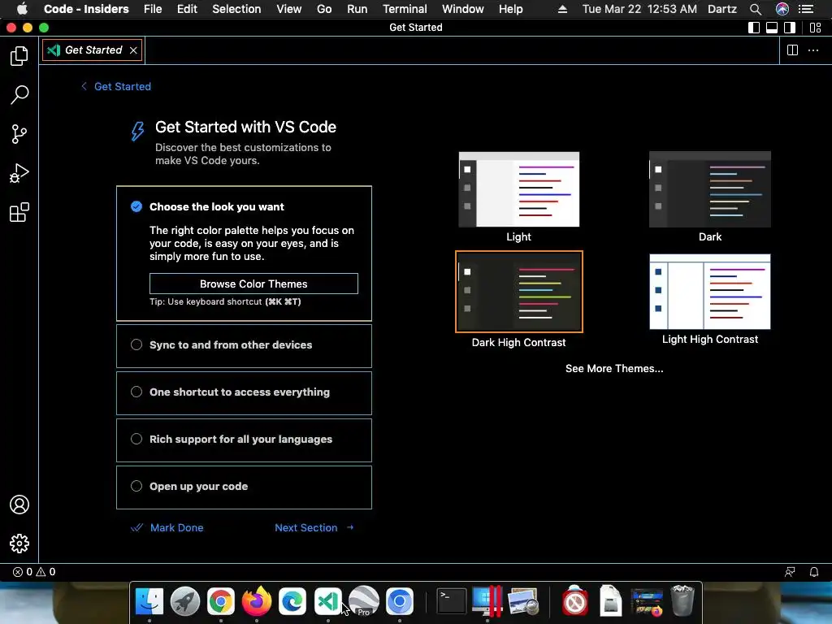Open the Manage gear icon

tap(19, 544)
